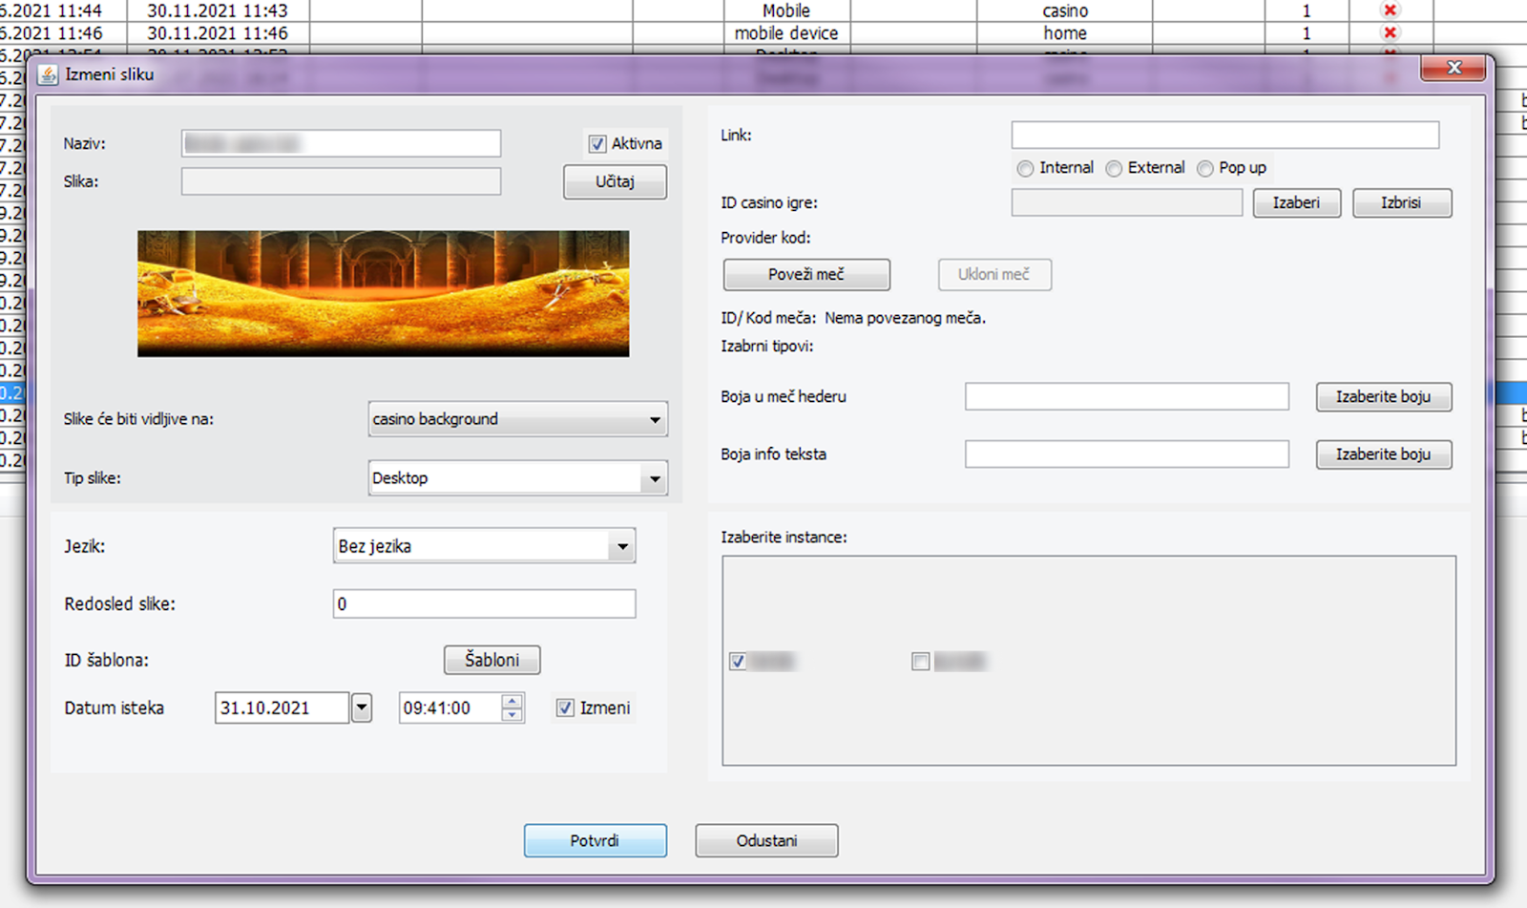1527x908 pixels.
Task: Toggle the Aktivna checkbox
Action: pos(597,143)
